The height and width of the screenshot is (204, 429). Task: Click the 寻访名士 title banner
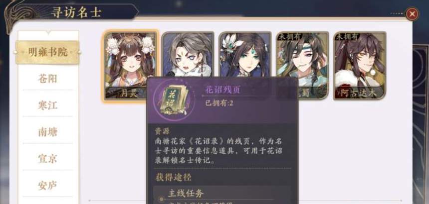tap(76, 12)
